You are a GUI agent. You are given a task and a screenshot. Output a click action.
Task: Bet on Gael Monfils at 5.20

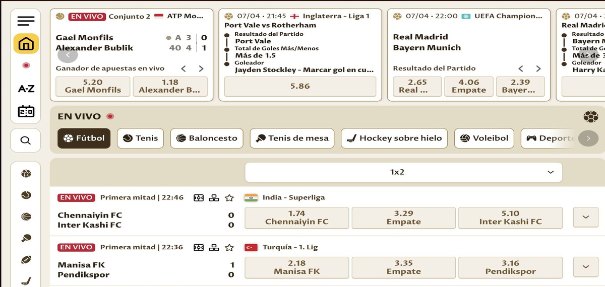point(93,86)
